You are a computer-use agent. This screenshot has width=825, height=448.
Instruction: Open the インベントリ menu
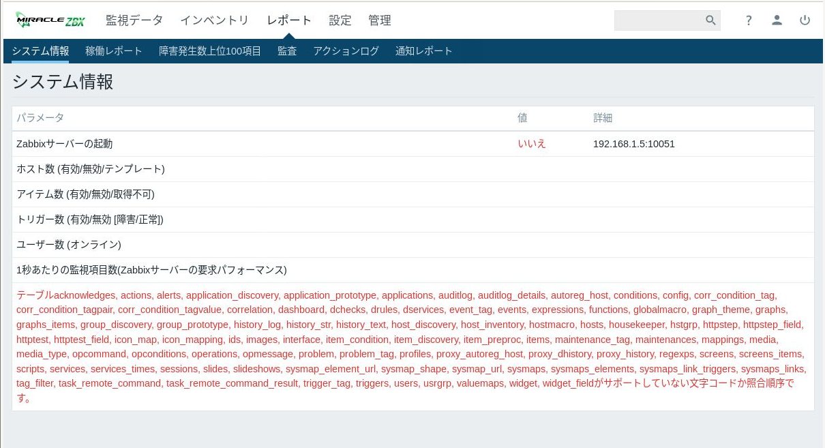pyautogui.click(x=215, y=20)
